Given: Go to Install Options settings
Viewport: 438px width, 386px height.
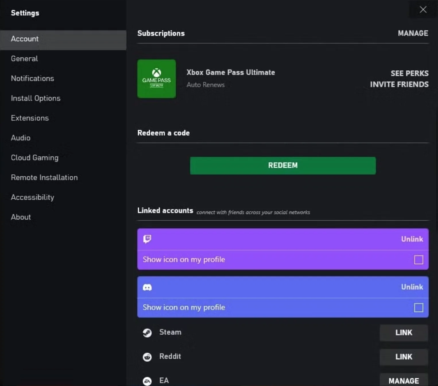Looking at the screenshot, I should pyautogui.click(x=63, y=98).
